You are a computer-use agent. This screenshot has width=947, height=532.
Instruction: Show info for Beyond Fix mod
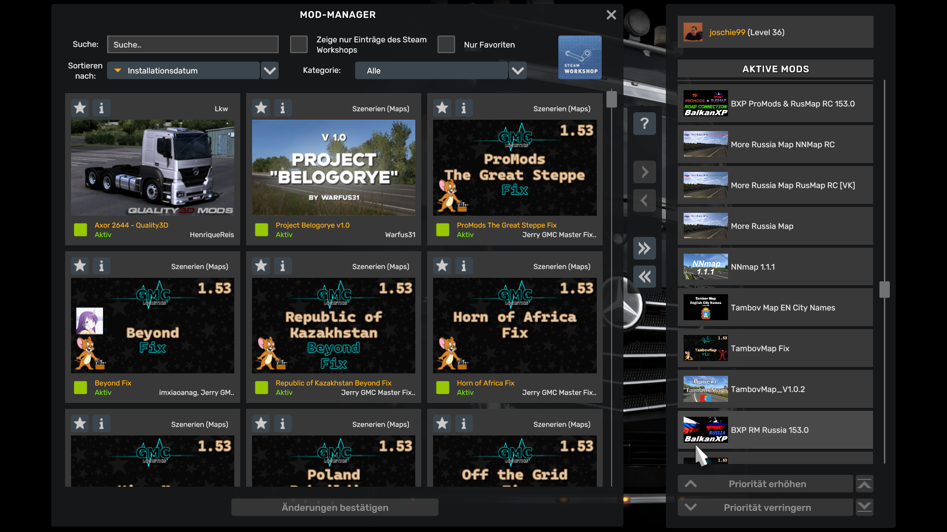pos(102,266)
